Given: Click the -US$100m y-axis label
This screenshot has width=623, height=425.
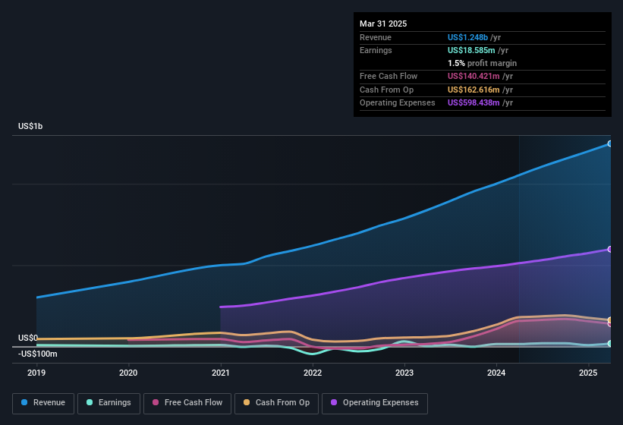Looking at the screenshot, I should (38, 354).
